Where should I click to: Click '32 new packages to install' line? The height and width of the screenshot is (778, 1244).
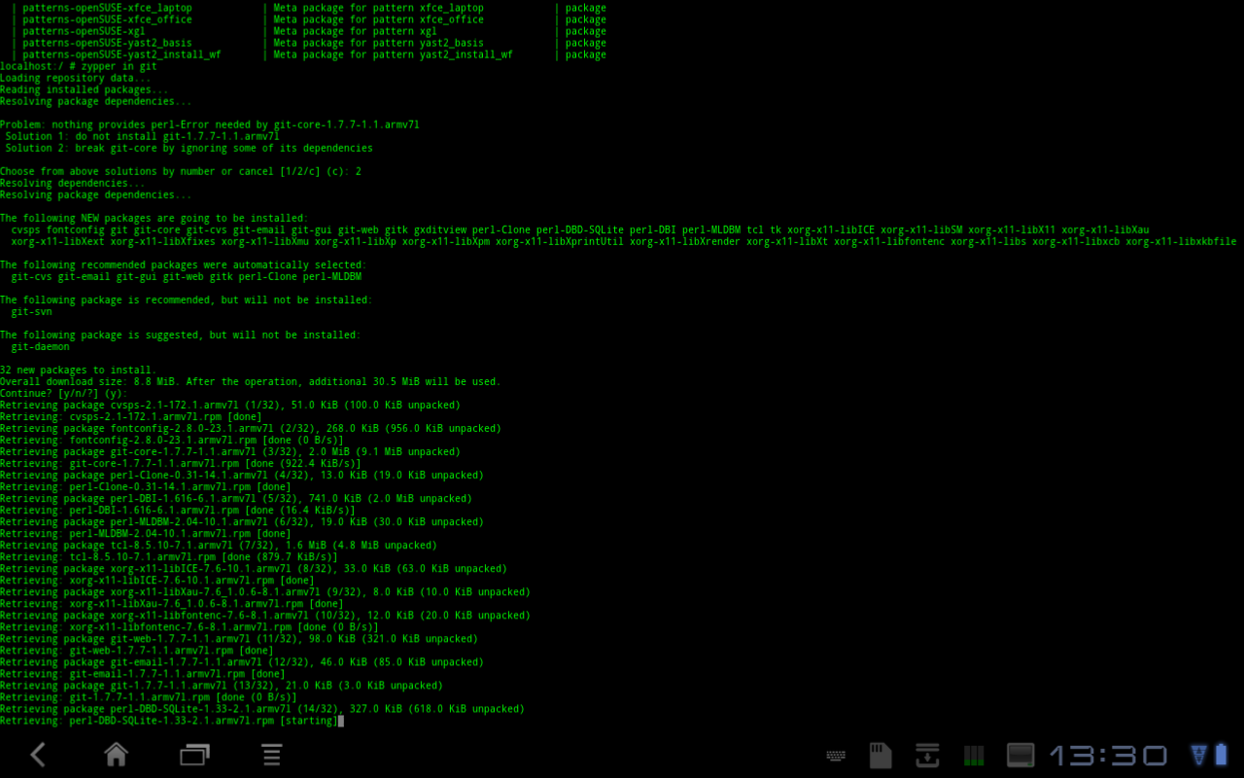click(78, 371)
